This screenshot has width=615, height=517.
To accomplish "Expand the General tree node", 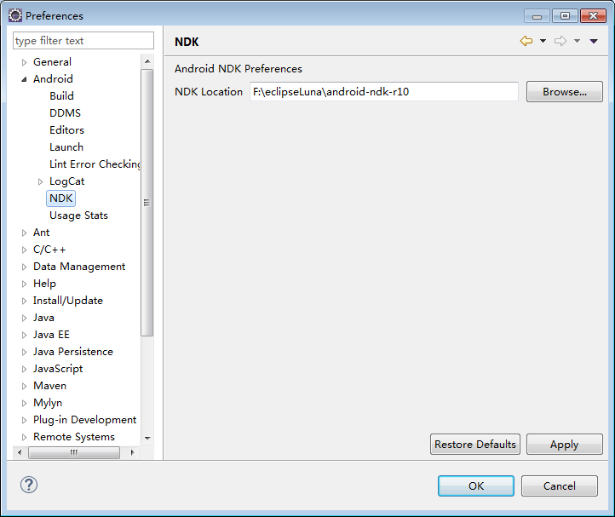I will tap(25, 62).
